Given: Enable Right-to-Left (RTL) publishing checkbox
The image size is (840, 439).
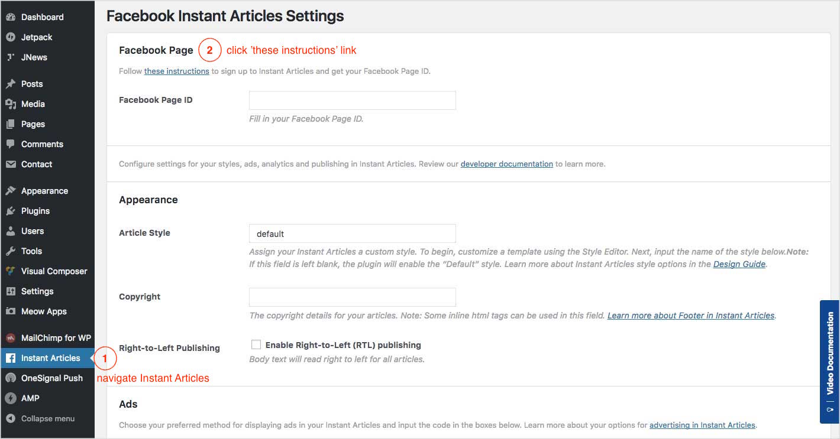Looking at the screenshot, I should [256, 344].
